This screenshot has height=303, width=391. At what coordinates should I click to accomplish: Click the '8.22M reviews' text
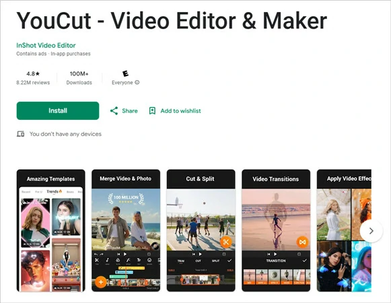pyautogui.click(x=33, y=82)
